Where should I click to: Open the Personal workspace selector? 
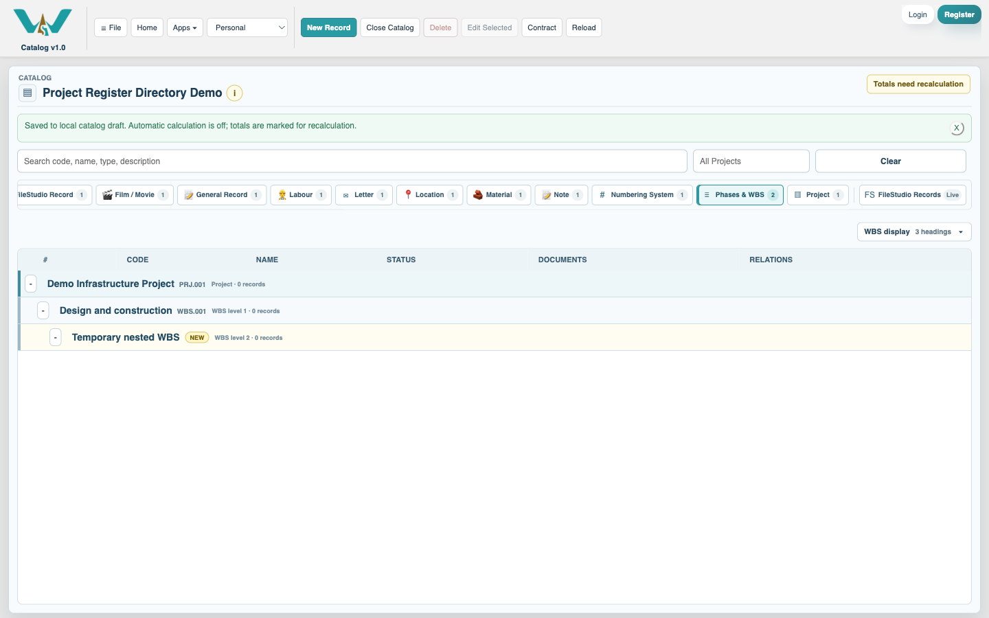[x=247, y=27]
